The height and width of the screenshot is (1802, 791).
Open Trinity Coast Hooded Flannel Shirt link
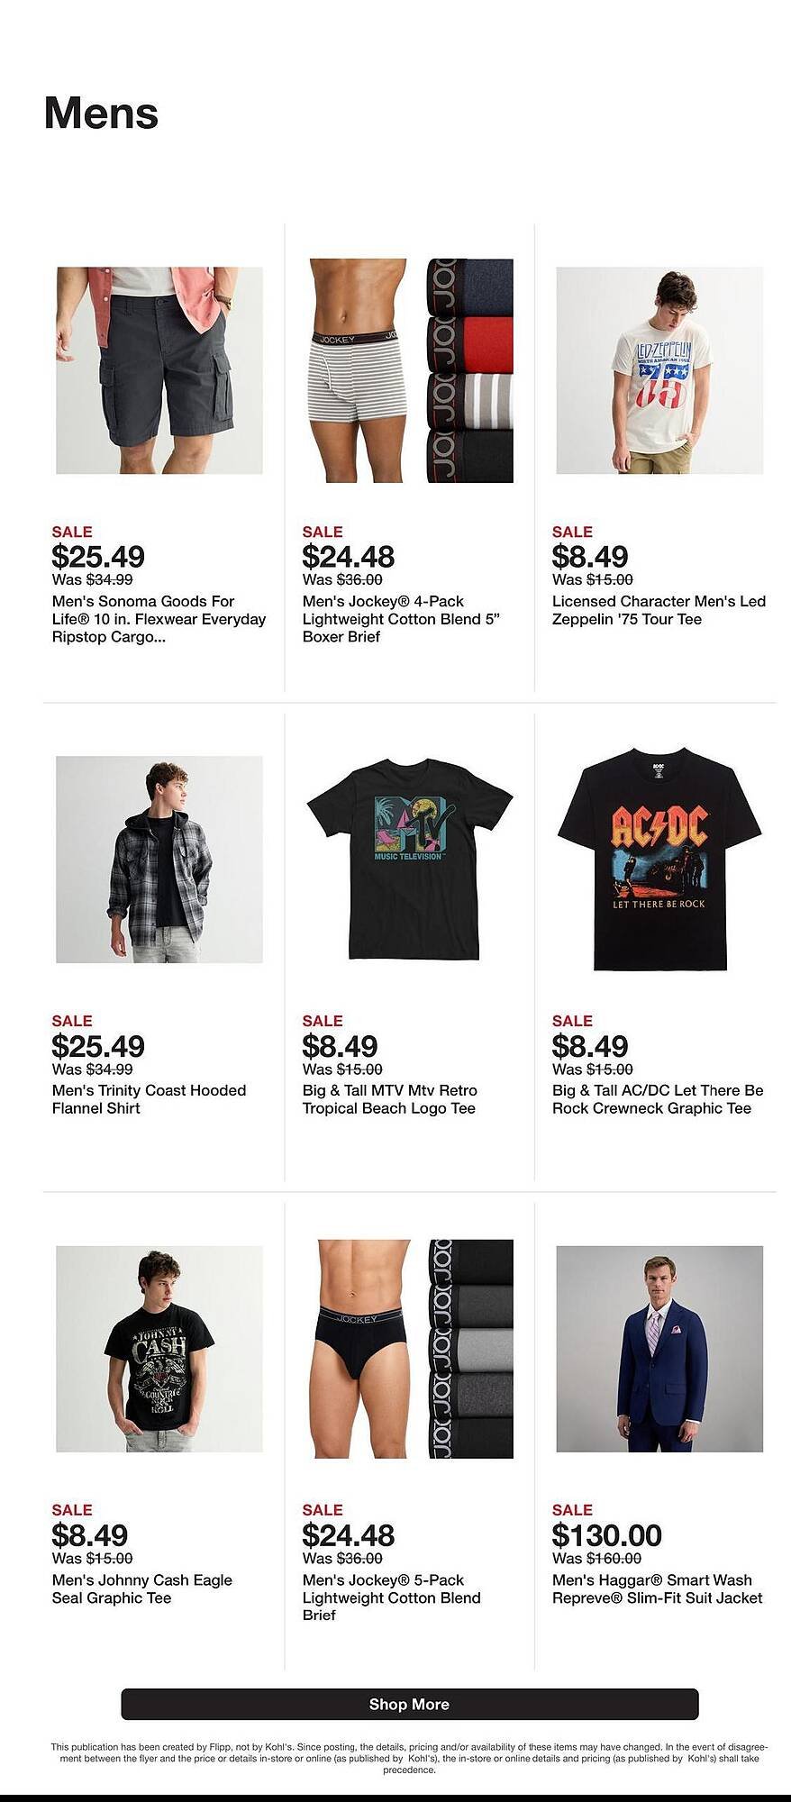(x=149, y=1099)
